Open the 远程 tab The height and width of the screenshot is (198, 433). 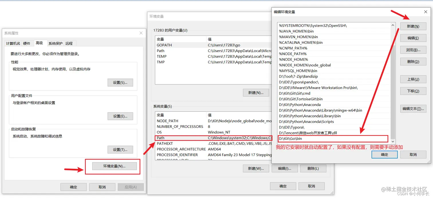pyautogui.click(x=69, y=44)
